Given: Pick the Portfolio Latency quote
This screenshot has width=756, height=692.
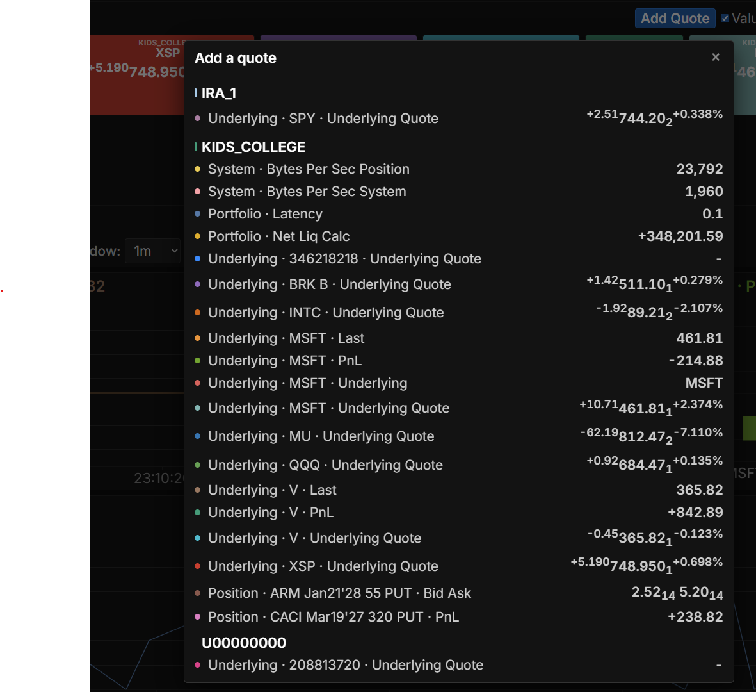Looking at the screenshot, I should point(458,214).
